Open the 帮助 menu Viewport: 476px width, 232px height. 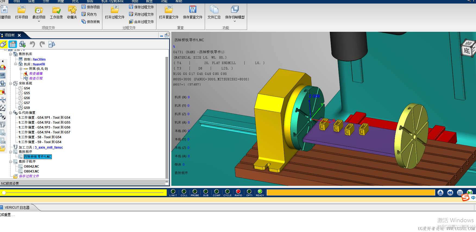pyautogui.click(x=179, y=1)
